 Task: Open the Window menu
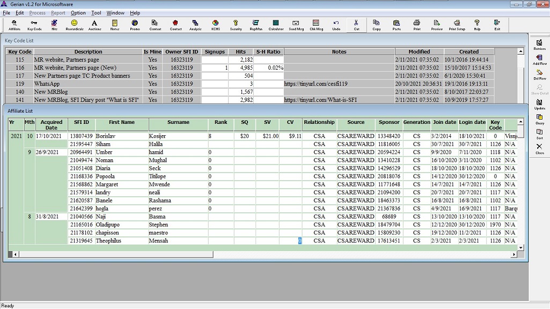click(115, 13)
